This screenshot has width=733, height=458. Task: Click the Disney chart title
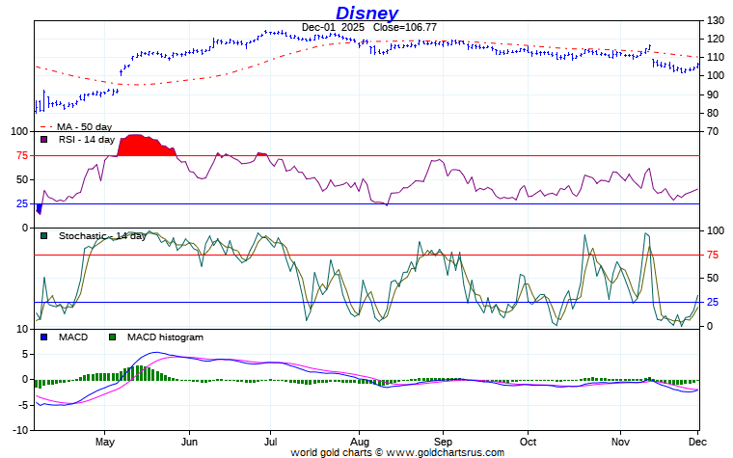(366, 13)
